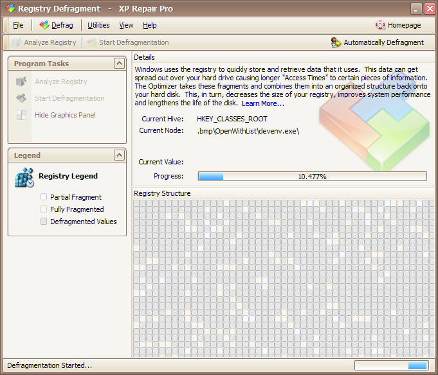The image size is (438, 375).
Task: Click the Start Defragmentation toolbar label
Action: coord(134,42)
